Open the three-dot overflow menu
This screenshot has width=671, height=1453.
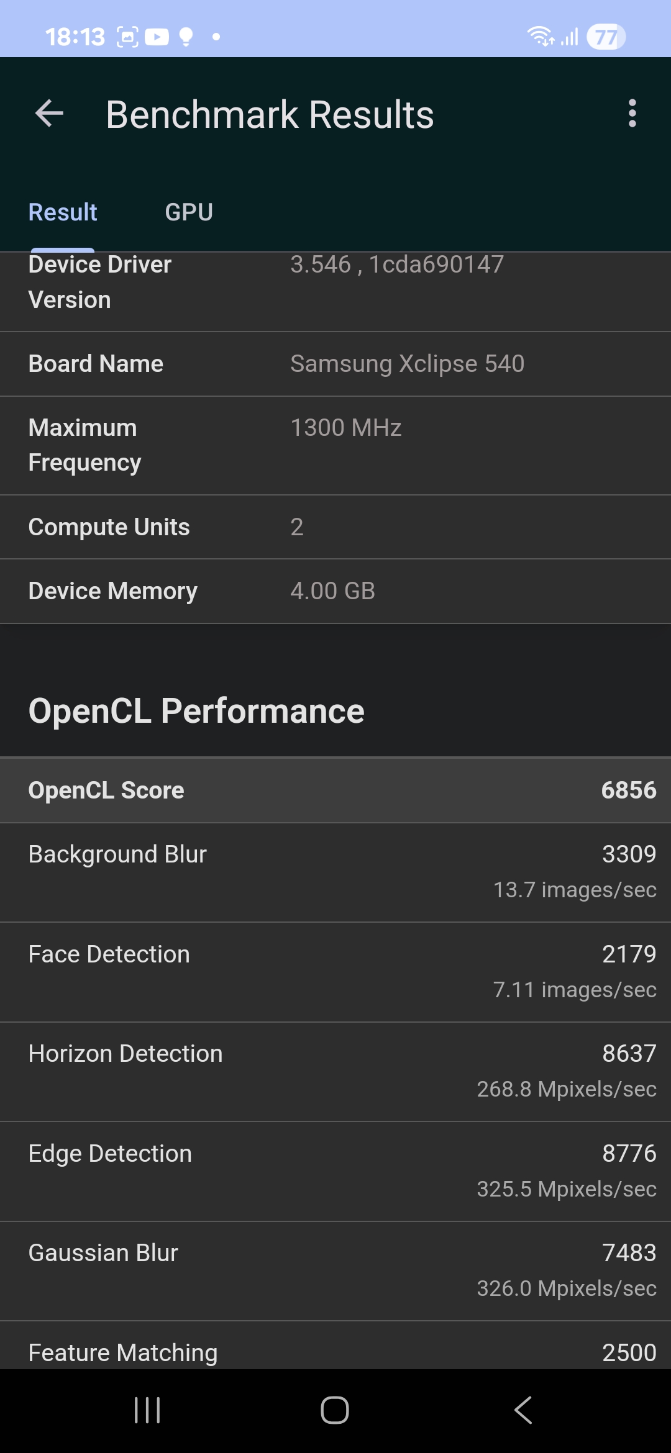coord(632,114)
